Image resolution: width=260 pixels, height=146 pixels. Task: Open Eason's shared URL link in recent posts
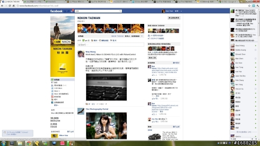click(165, 70)
